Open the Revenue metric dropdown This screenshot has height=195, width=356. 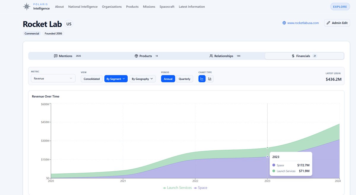tap(53, 78)
